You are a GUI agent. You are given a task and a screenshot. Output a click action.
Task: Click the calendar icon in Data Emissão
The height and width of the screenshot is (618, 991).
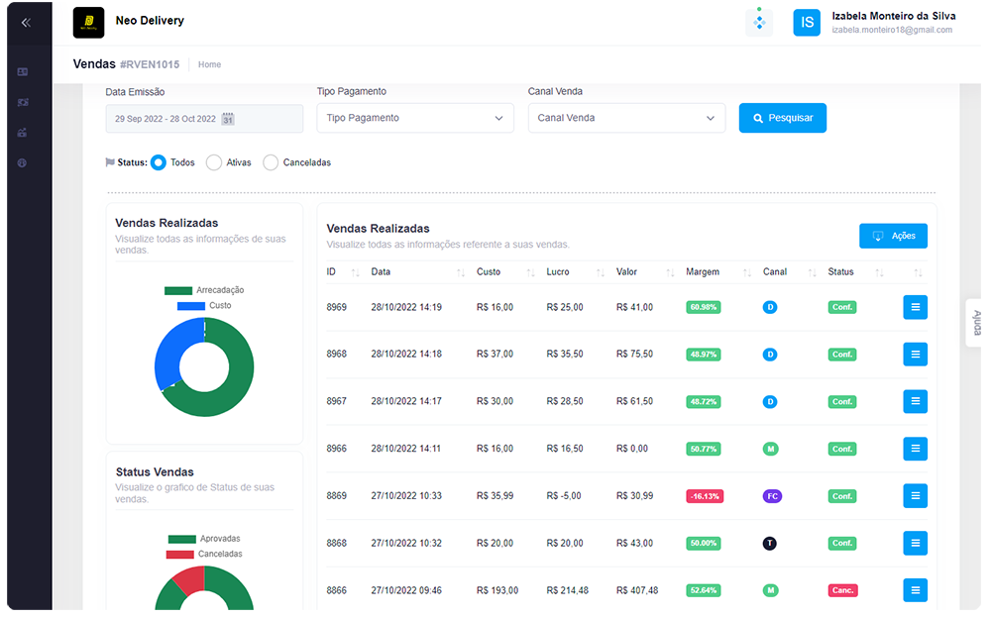click(227, 119)
